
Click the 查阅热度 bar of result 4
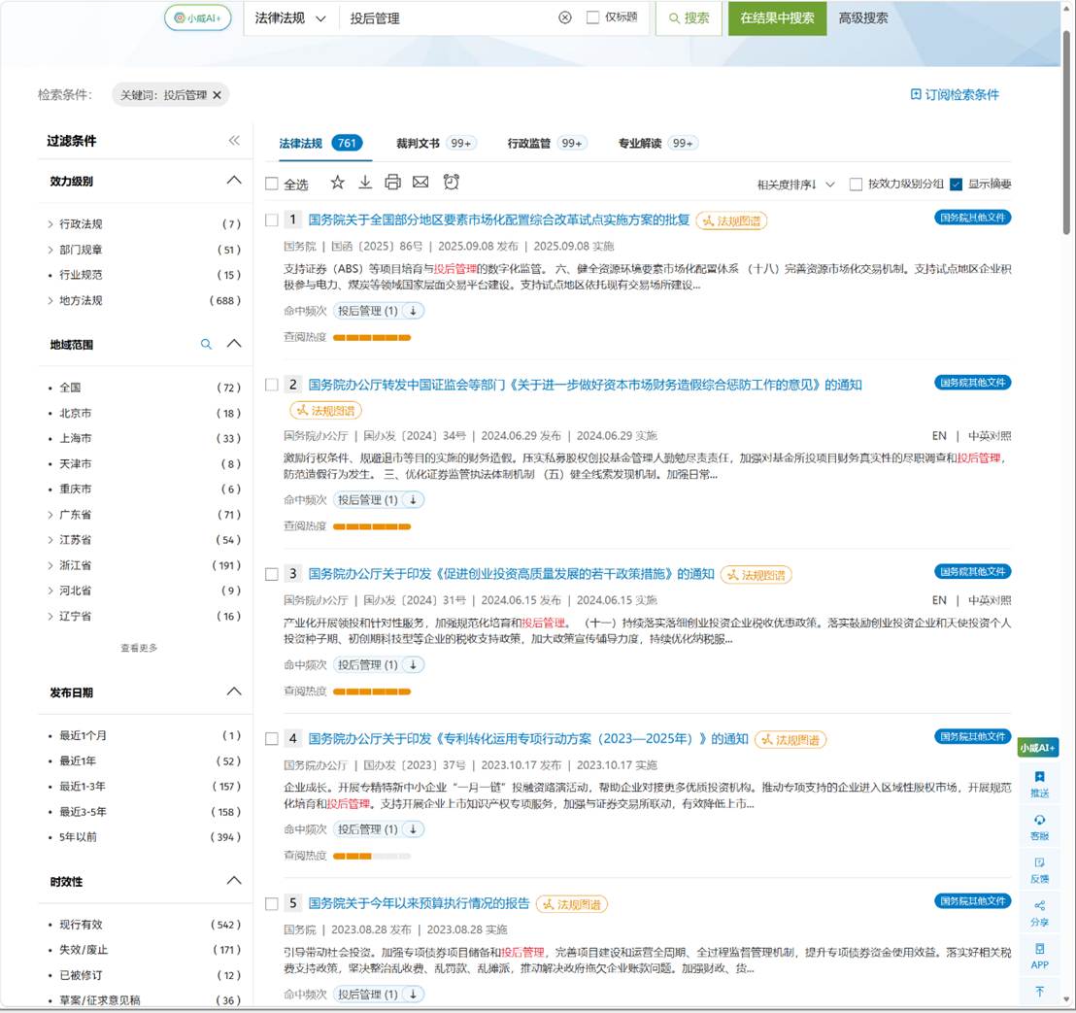pyautogui.click(x=371, y=856)
